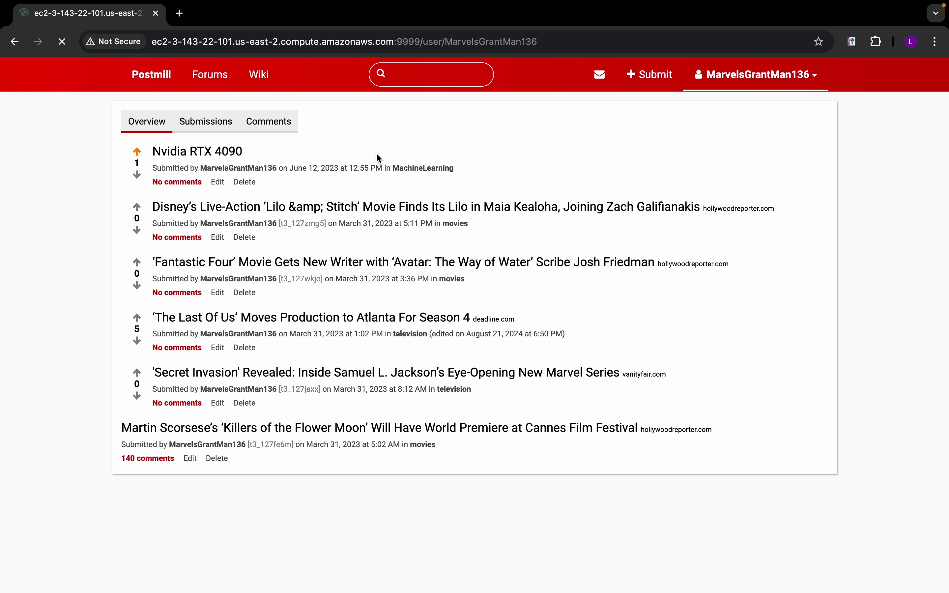The image size is (949, 593).
Task: Expand the tab search chevron
Action: tap(936, 13)
